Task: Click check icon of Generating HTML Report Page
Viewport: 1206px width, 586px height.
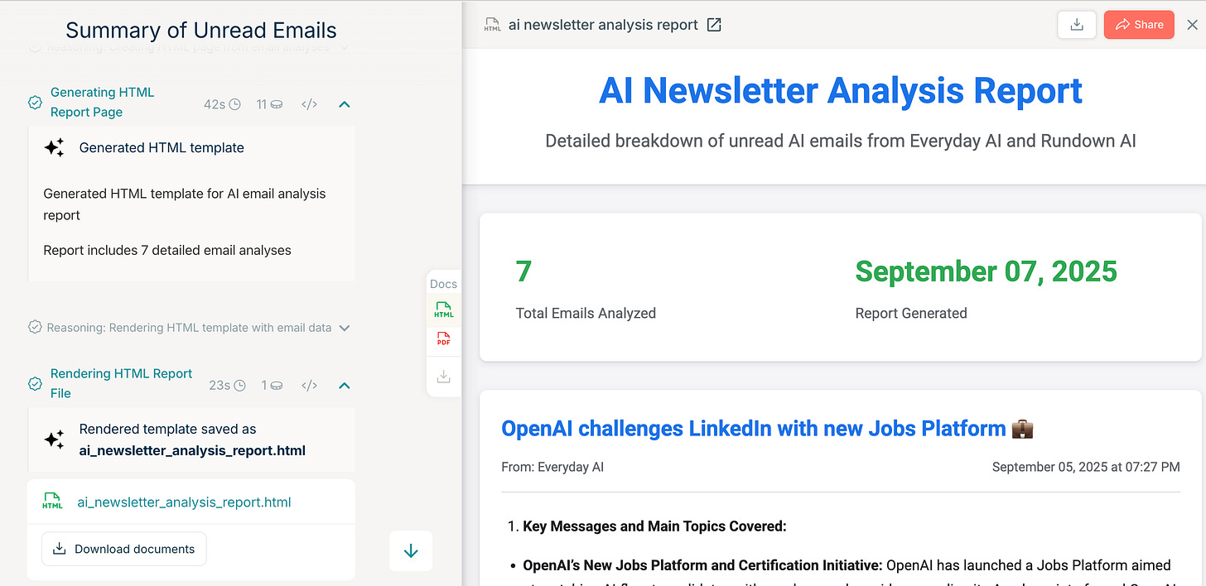Action: pos(36,103)
